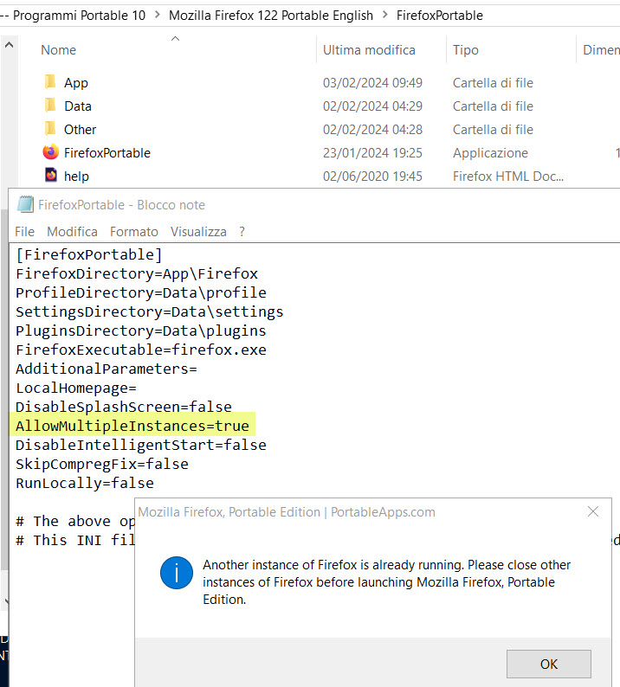This screenshot has height=687, width=620.
Task: Open Notepad help '?' menu
Action: pyautogui.click(x=242, y=231)
